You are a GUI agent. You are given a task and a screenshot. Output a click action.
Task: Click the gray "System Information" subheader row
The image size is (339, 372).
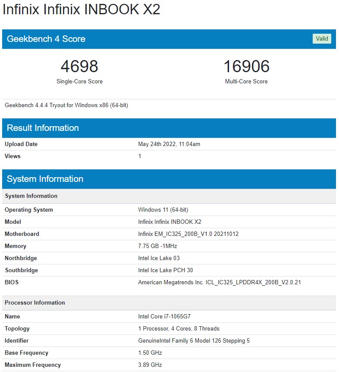[x=169, y=196]
